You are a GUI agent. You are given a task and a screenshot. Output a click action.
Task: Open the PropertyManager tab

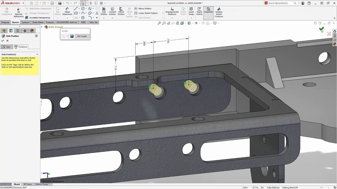click(x=11, y=31)
